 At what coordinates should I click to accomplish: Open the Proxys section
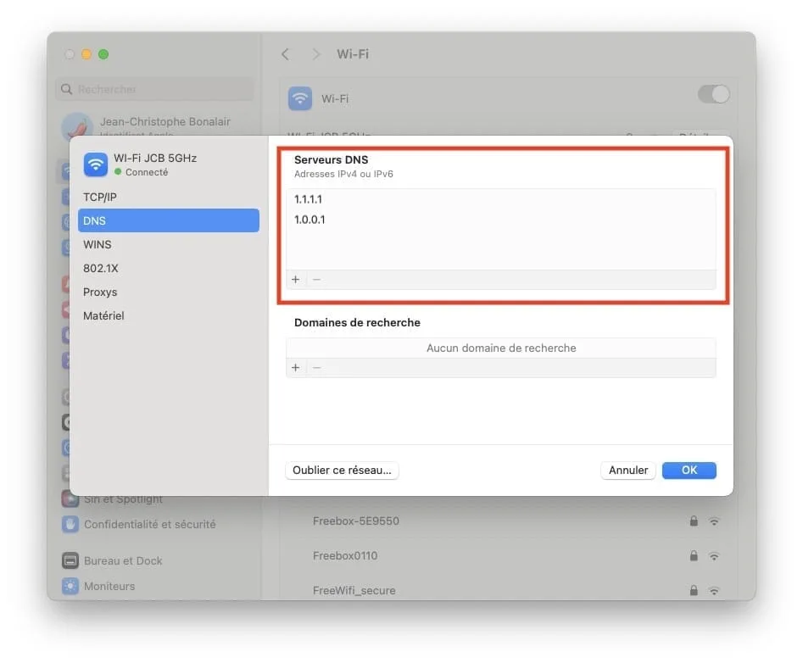pos(99,292)
